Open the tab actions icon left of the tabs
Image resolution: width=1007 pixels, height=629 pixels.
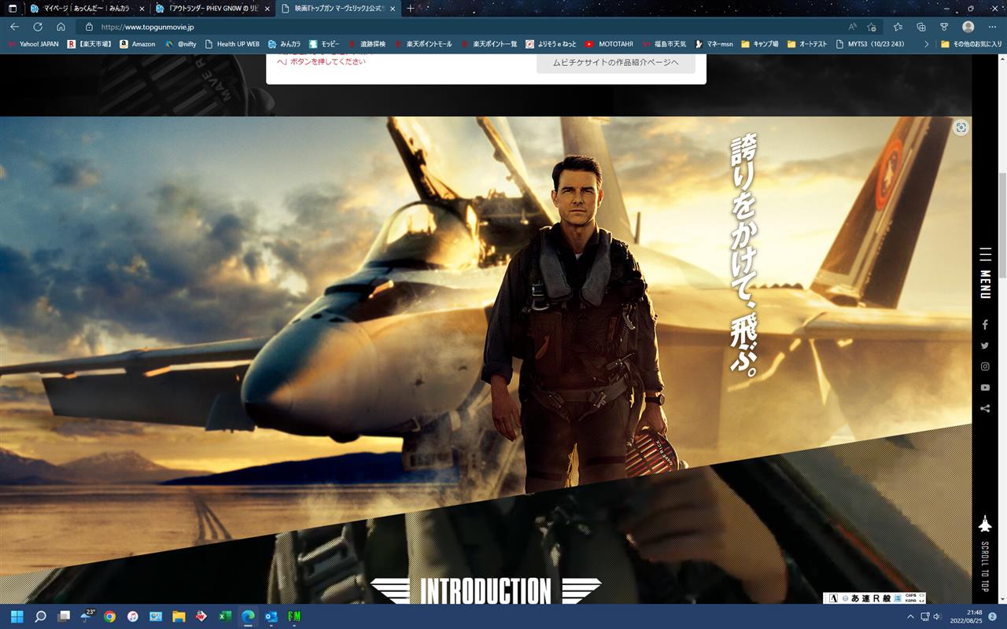(x=13, y=9)
